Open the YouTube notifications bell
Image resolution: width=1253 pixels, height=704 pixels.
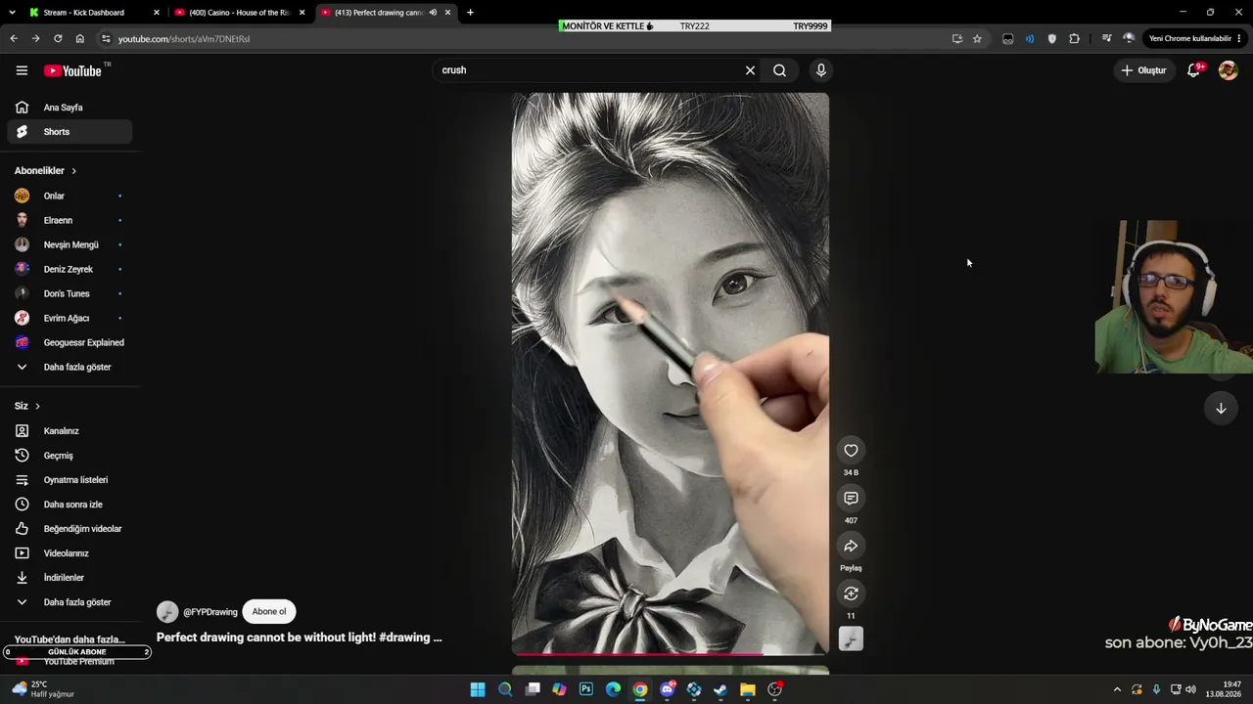(x=1193, y=70)
